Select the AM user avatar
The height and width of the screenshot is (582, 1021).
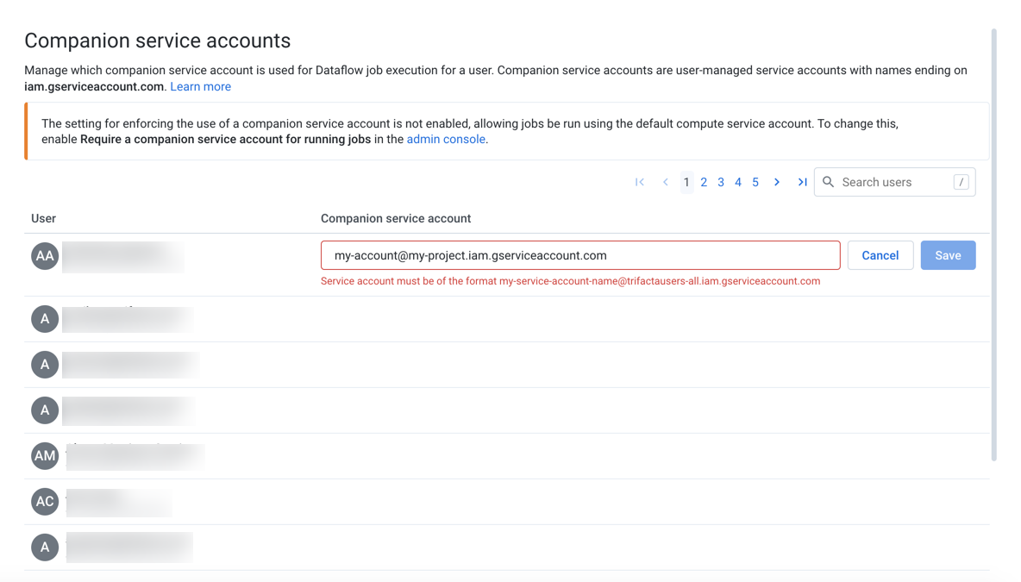pos(44,455)
